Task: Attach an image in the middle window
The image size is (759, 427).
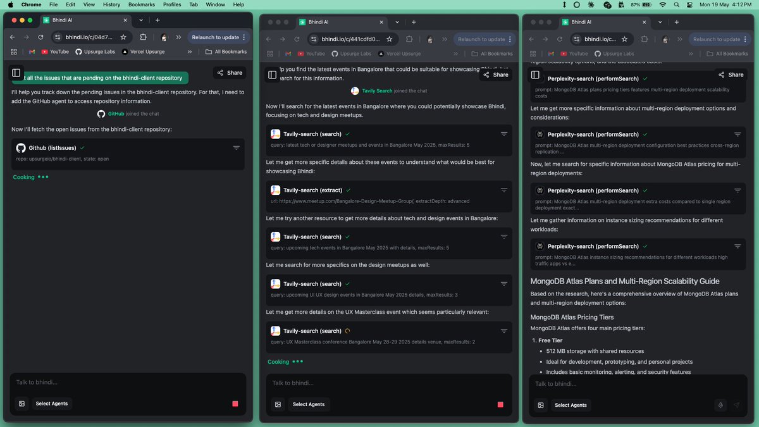Action: pyautogui.click(x=278, y=404)
